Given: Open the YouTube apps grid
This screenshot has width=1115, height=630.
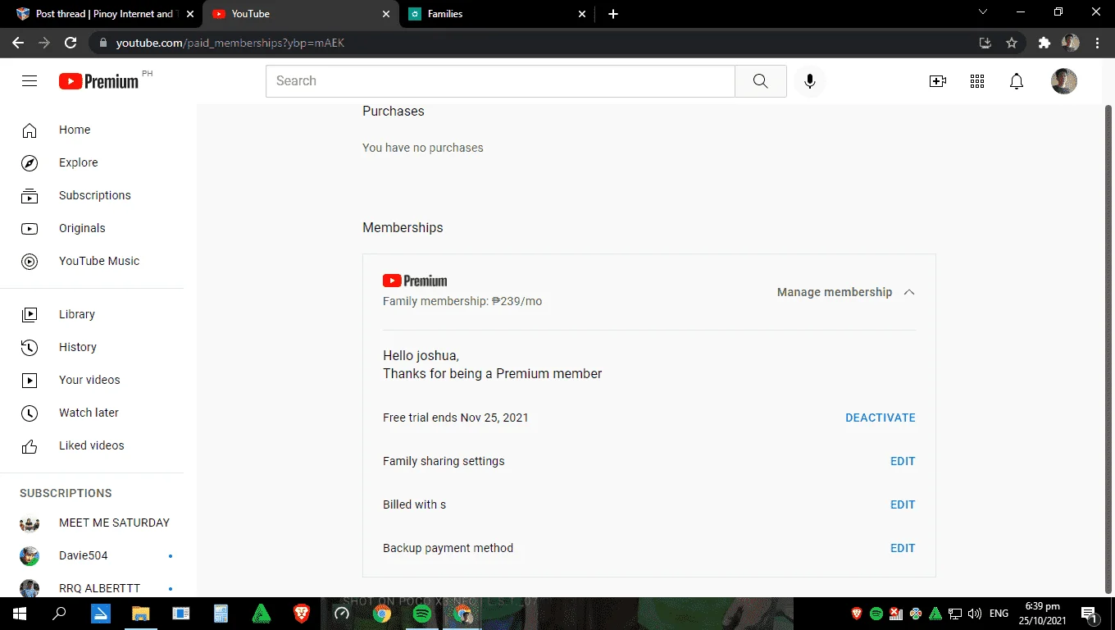Looking at the screenshot, I should point(977,81).
